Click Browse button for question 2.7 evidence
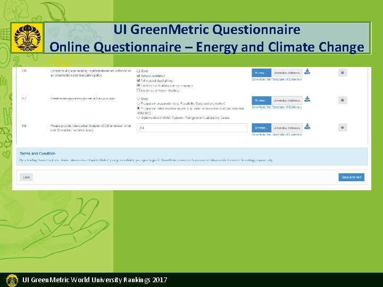This screenshot has height=287, width=383. [x=261, y=100]
